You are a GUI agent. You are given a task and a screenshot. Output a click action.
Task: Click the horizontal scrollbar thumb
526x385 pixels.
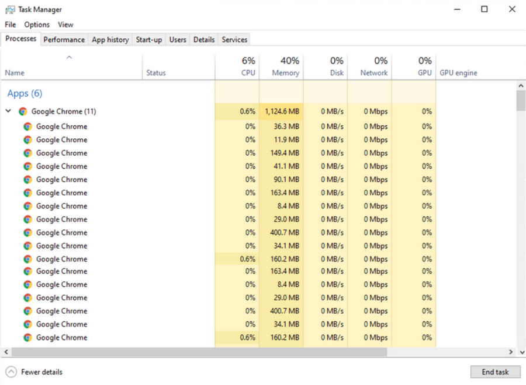(199, 352)
